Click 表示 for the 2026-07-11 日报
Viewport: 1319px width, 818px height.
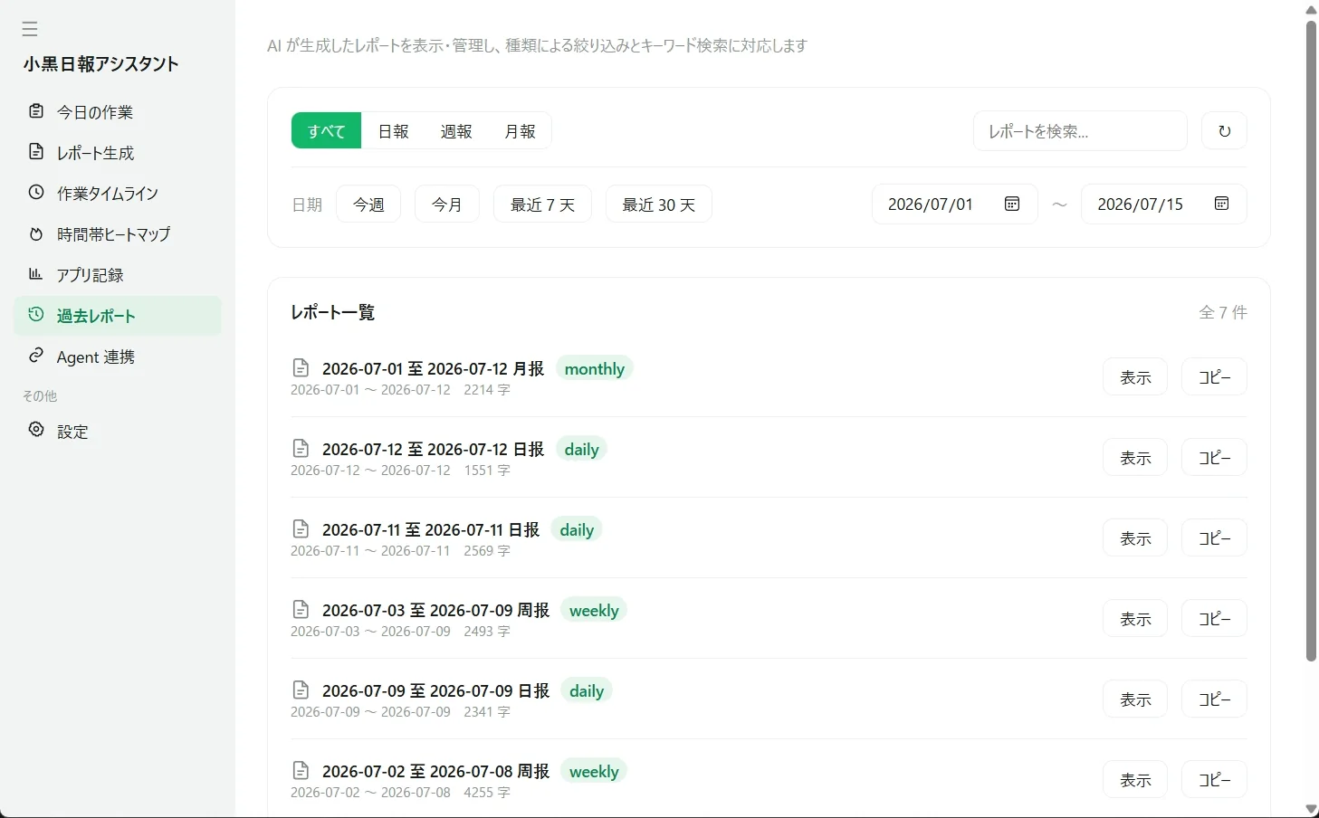[1135, 538]
